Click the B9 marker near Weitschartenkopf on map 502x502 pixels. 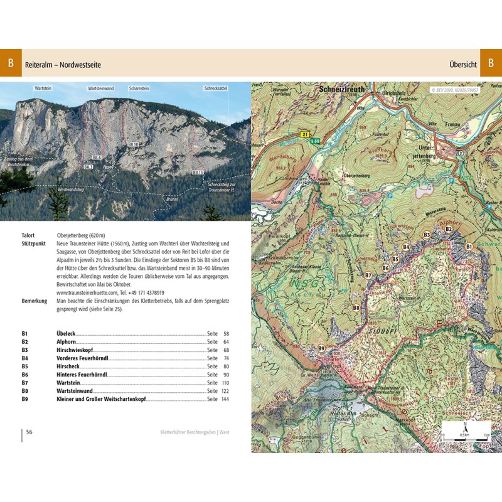[x=321, y=348]
